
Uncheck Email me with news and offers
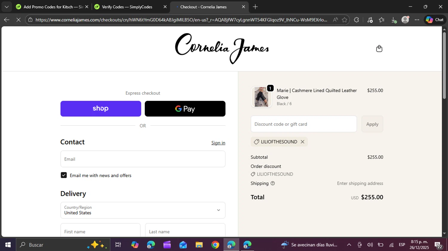64,175
